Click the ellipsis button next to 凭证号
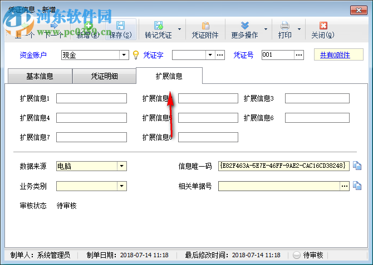373x265 pixels. 299,55
